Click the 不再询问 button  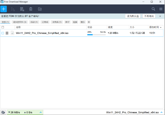click(x=149, y=16)
